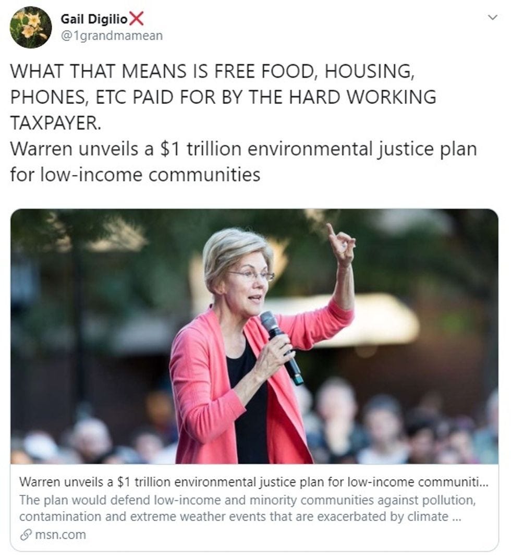Open Gail Digilio's profile from display name

[x=94, y=19]
